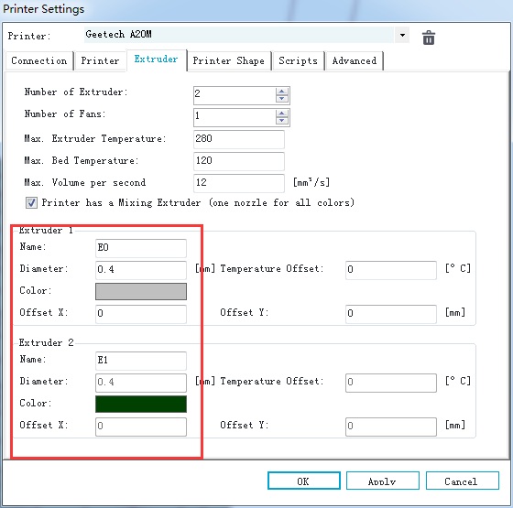The image size is (513, 508).
Task: Click Extruder 1 Name field E0
Action: coord(141,248)
